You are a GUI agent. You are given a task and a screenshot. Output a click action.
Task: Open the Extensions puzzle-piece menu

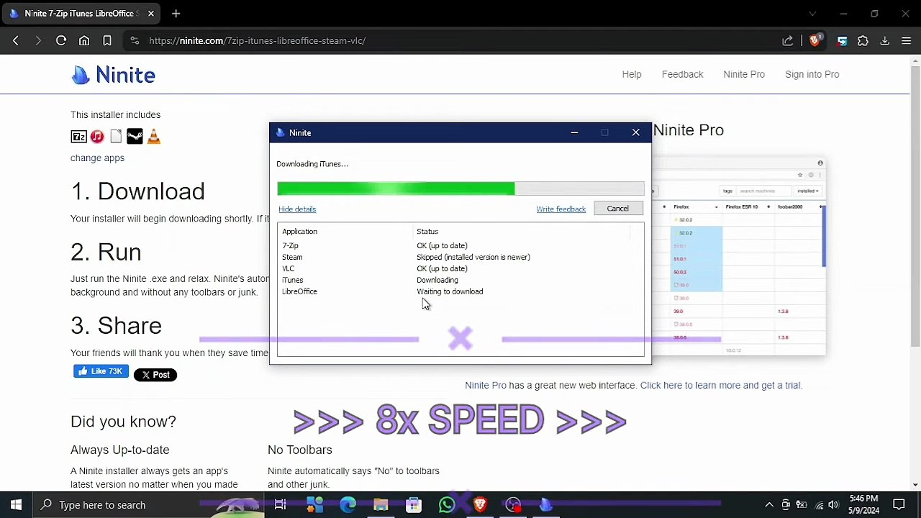863,41
